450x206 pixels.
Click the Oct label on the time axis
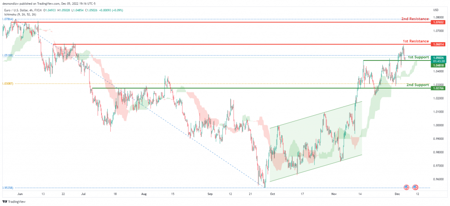click(272, 194)
